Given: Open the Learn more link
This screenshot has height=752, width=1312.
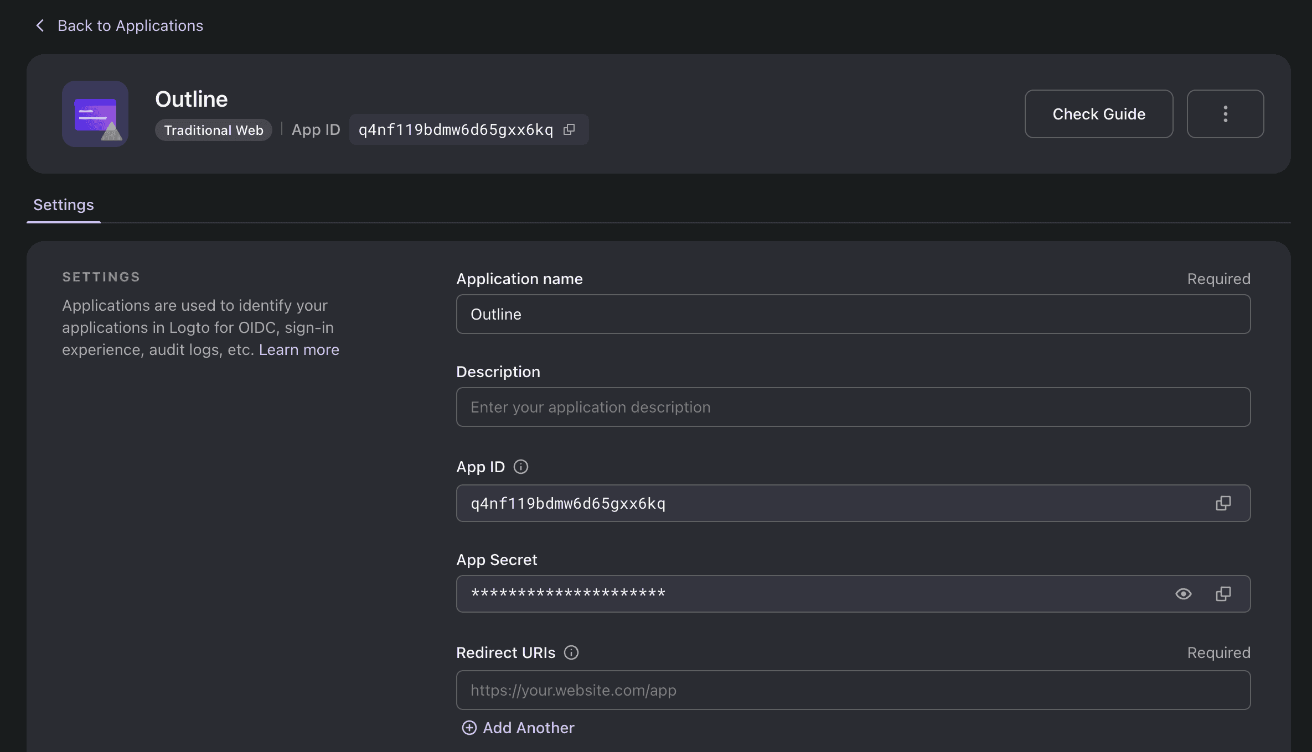Looking at the screenshot, I should point(299,349).
